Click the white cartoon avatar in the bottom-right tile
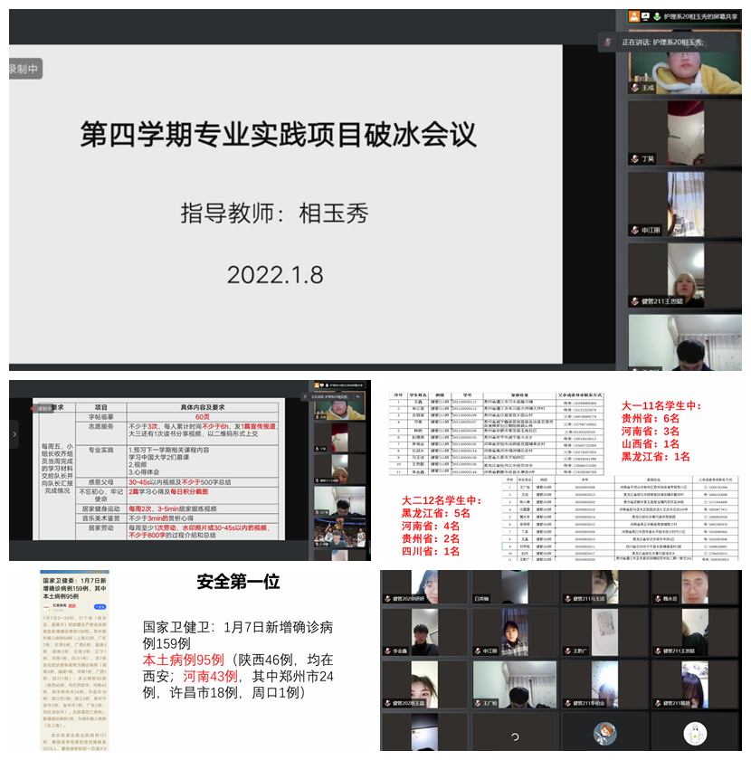This screenshot has height=760, width=751. point(694,732)
